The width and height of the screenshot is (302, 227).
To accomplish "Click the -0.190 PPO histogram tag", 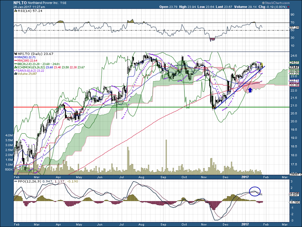I will 295,202.
